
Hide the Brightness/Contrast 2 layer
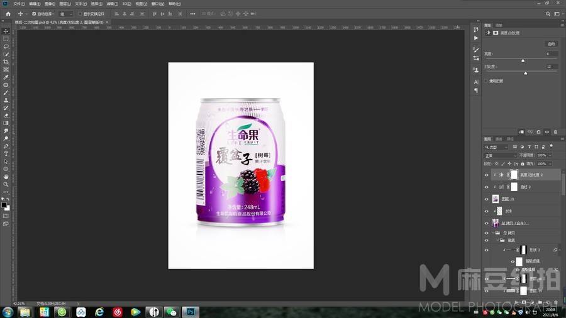(x=486, y=175)
